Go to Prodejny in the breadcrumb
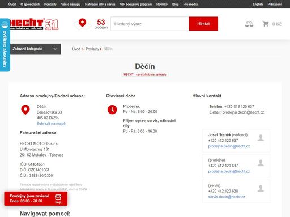The image size is (290, 217). [92, 49]
